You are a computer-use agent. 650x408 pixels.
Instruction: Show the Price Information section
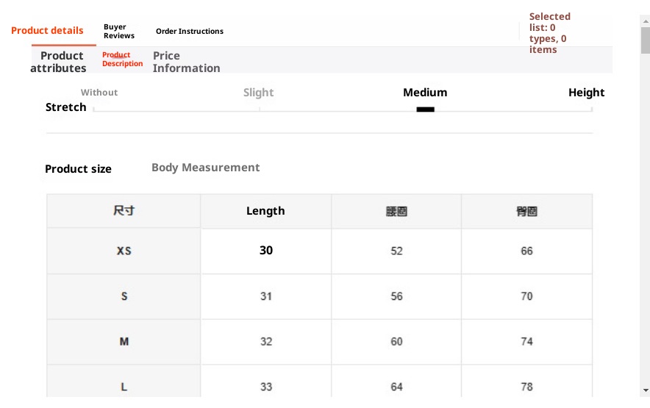[x=186, y=62]
